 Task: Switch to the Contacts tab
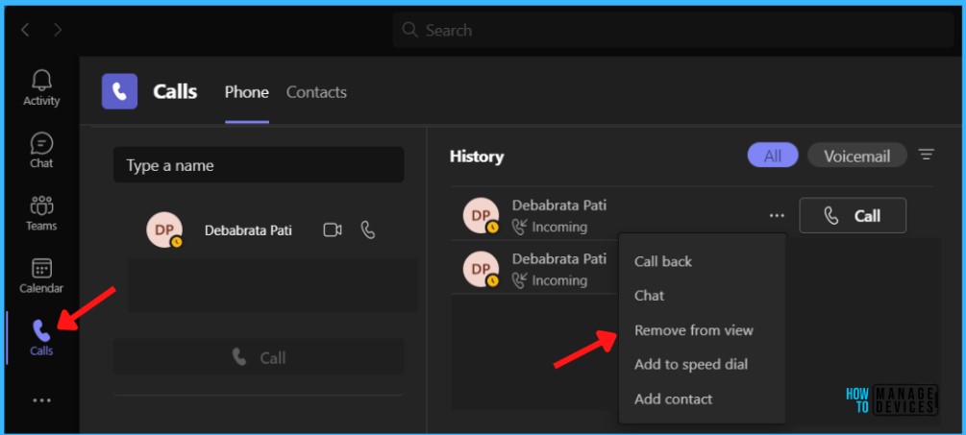click(316, 92)
